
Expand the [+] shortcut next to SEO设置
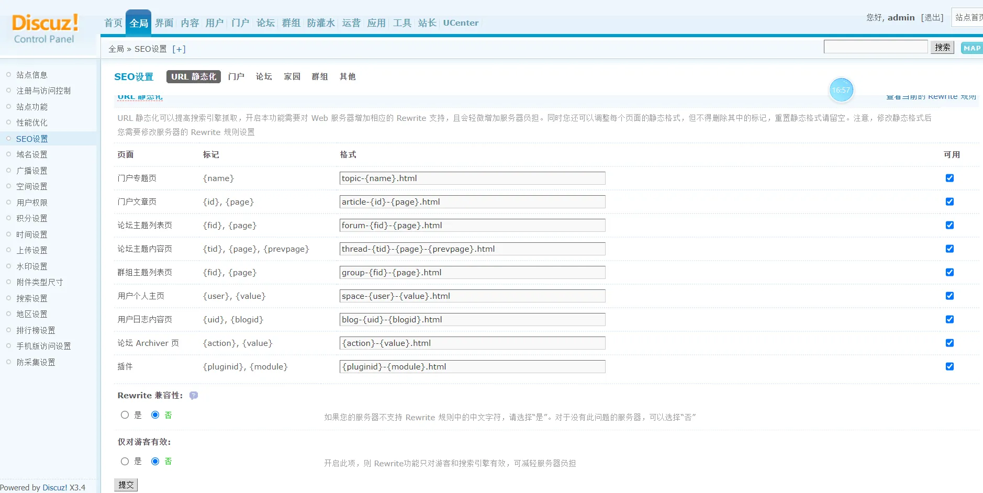point(179,49)
